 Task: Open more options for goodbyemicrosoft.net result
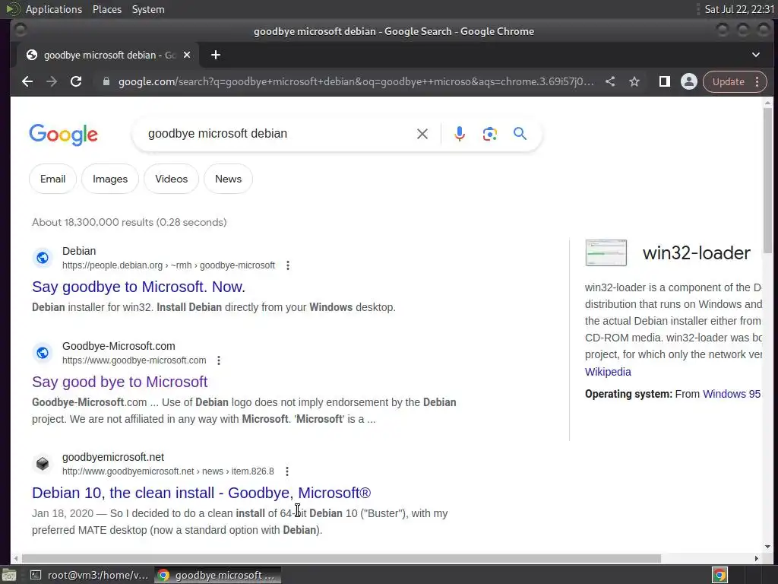coord(286,471)
